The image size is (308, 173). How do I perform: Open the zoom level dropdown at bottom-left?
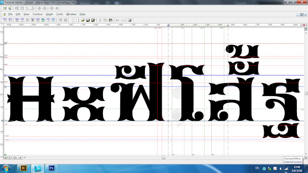pyautogui.click(x=17, y=158)
